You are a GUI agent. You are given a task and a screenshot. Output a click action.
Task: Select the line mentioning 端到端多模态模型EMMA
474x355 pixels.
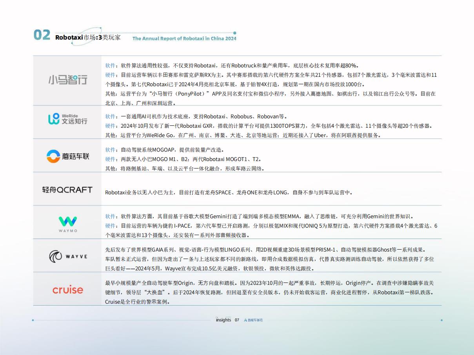(260, 216)
